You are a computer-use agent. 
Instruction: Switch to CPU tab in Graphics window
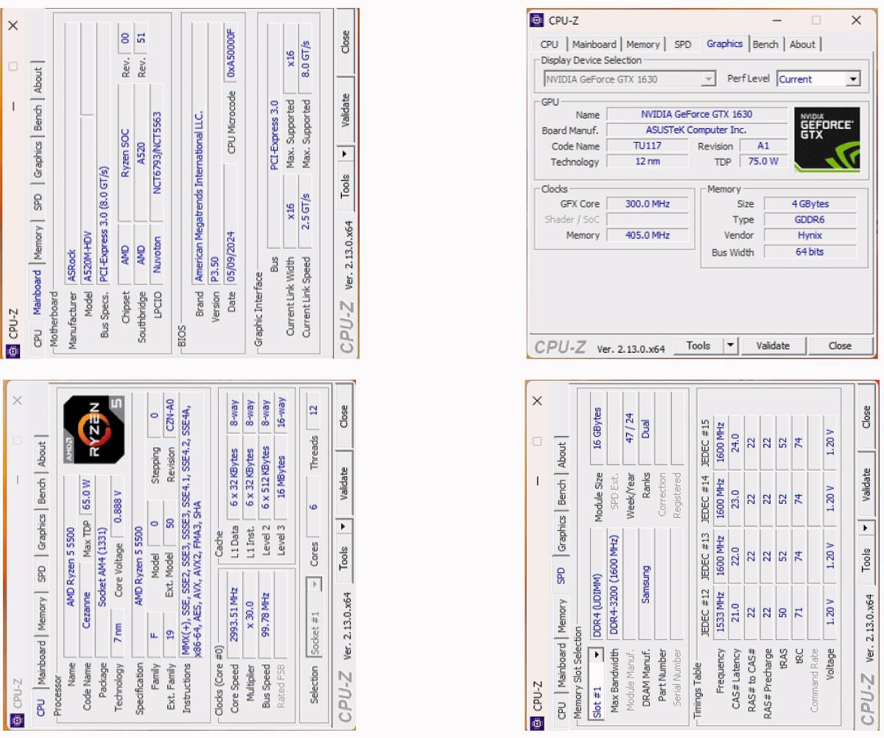[550, 44]
